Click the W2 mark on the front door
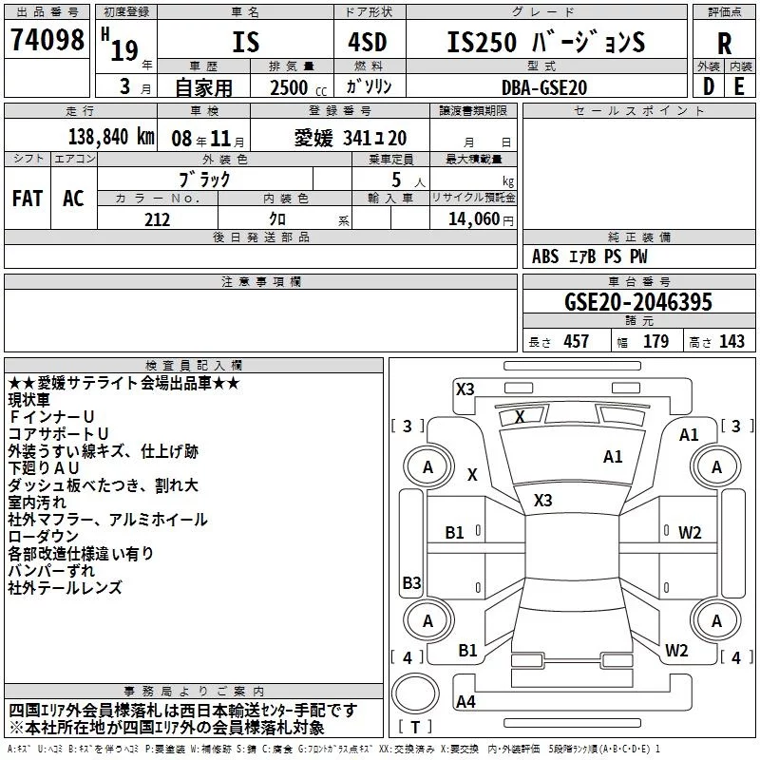 (690, 533)
